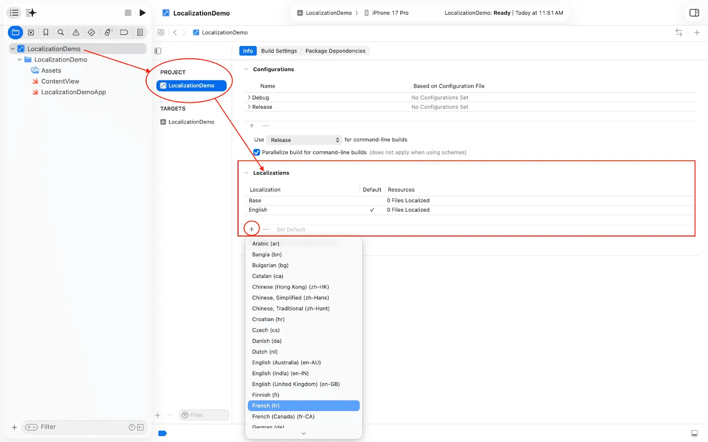Image resolution: width=708 pixels, height=442 pixels.
Task: Toggle English localization default checkmark
Action: 372,210
